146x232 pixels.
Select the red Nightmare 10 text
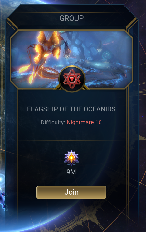[x=84, y=122]
